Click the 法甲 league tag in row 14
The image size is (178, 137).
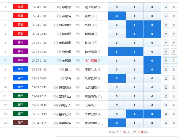(21, 123)
